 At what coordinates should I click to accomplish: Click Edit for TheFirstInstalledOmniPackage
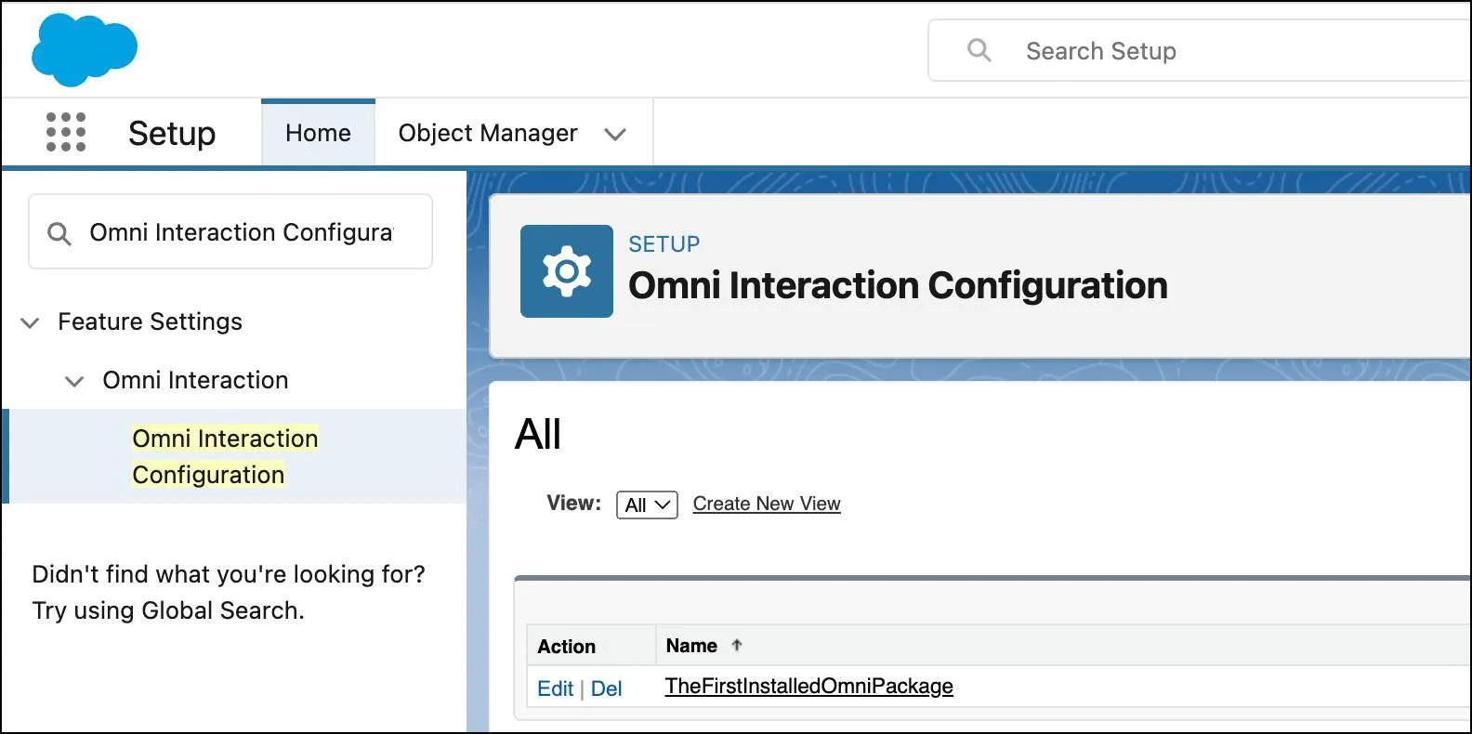[555, 688]
